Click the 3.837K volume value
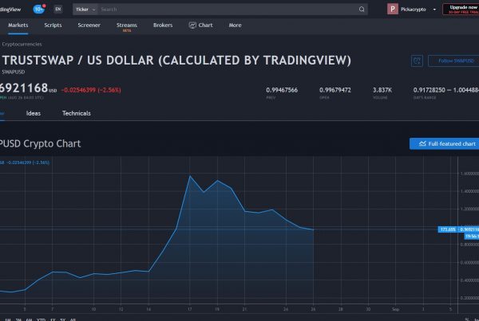The height and width of the screenshot is (321, 479). click(x=382, y=90)
